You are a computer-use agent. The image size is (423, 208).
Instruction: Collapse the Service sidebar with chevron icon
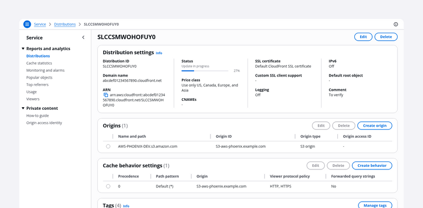tap(83, 37)
